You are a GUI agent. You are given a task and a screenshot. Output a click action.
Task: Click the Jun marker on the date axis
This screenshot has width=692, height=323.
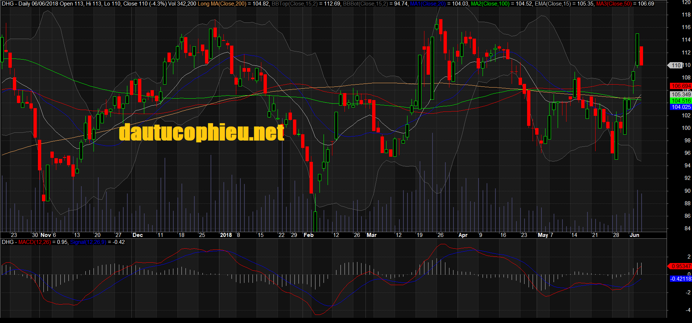point(634,235)
